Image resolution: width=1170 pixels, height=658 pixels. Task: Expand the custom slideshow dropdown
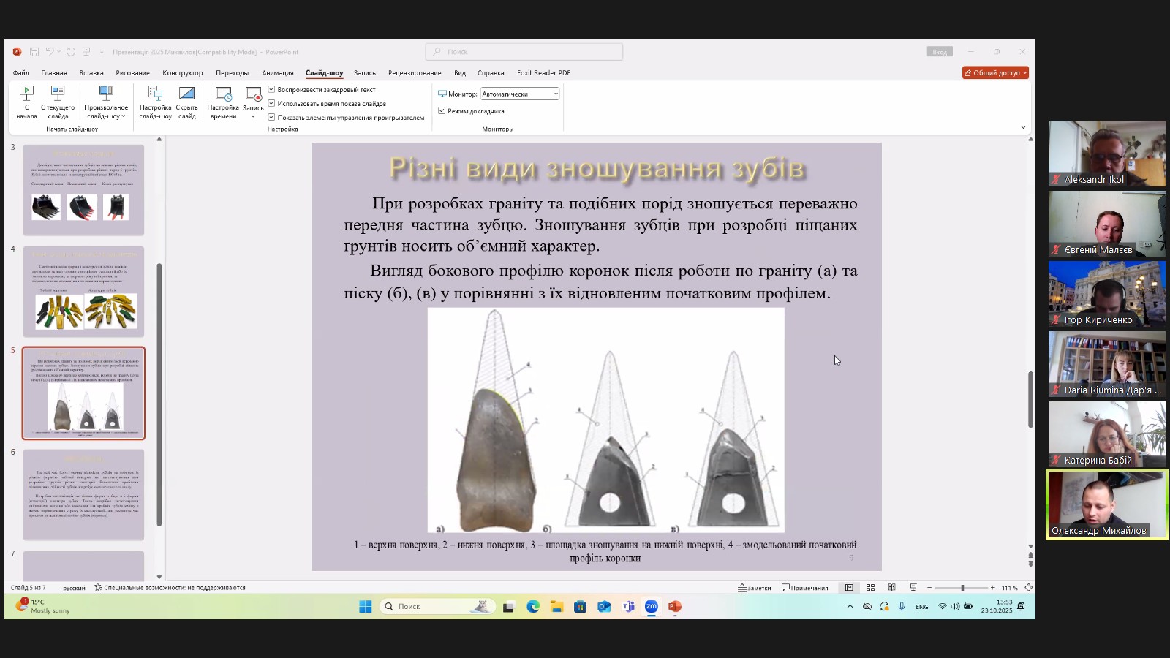click(x=106, y=102)
